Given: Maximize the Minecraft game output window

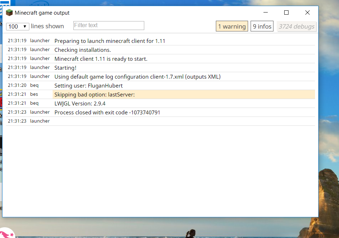Looking at the screenshot, I should click(x=286, y=13).
